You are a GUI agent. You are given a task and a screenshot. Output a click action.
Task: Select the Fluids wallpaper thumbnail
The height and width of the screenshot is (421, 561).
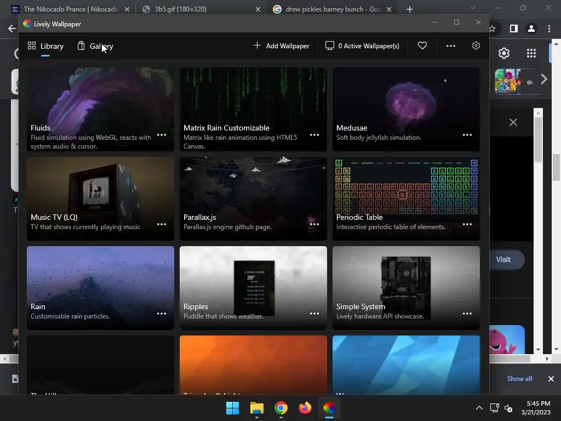[x=101, y=109]
